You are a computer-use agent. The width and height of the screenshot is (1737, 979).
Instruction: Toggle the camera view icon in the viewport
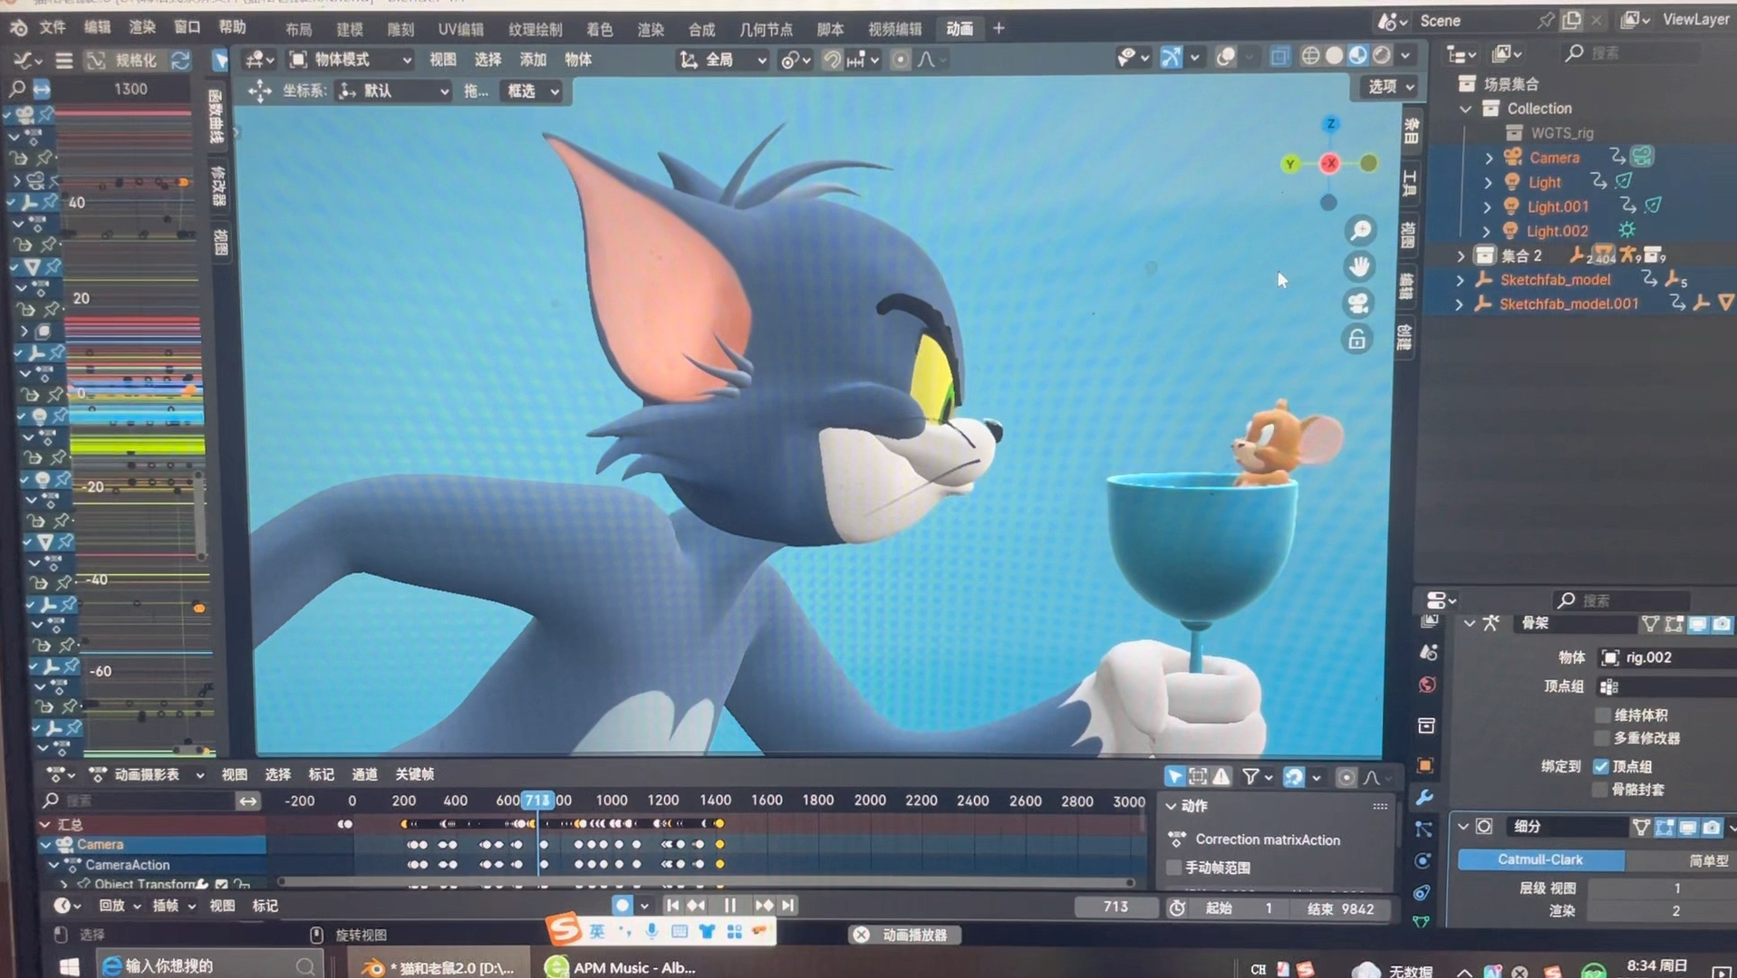tap(1358, 303)
